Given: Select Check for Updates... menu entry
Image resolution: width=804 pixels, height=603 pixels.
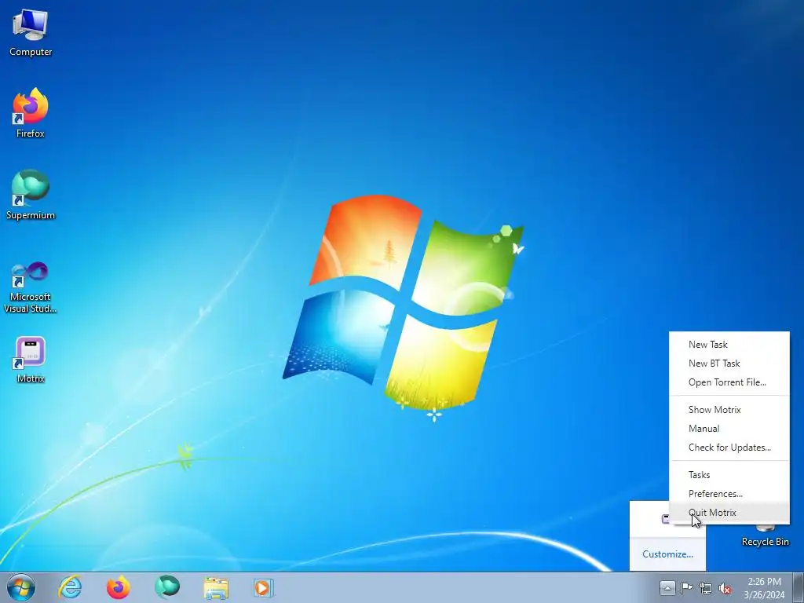Looking at the screenshot, I should 729,448.
